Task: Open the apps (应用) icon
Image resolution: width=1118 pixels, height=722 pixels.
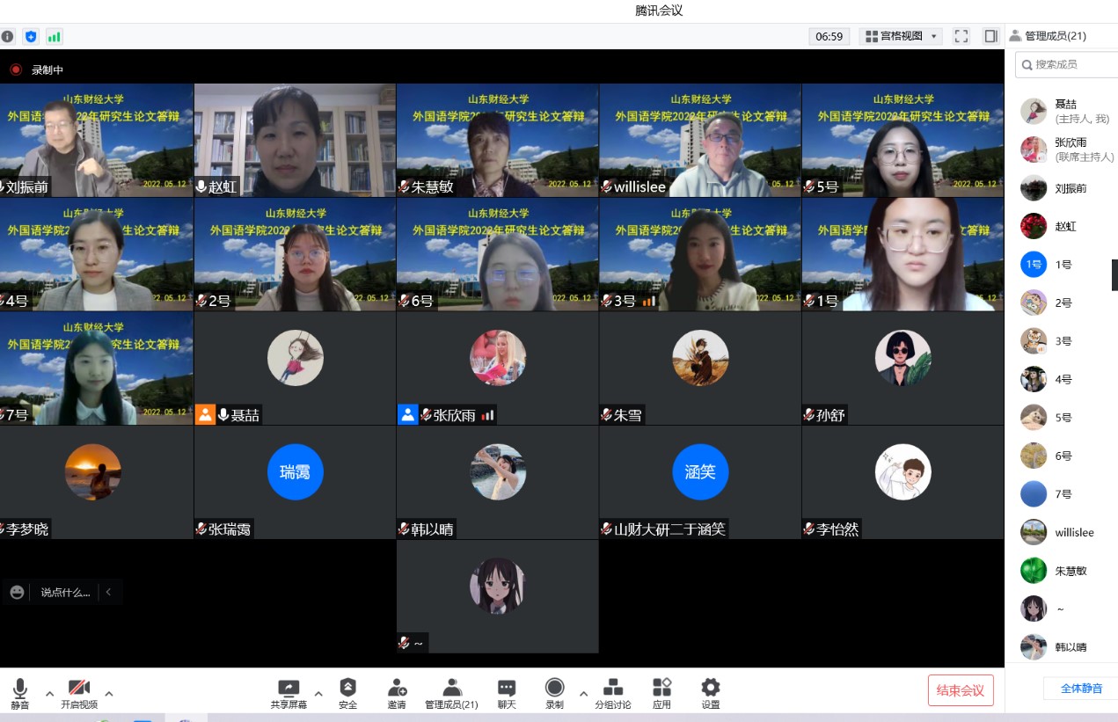Action: [661, 688]
